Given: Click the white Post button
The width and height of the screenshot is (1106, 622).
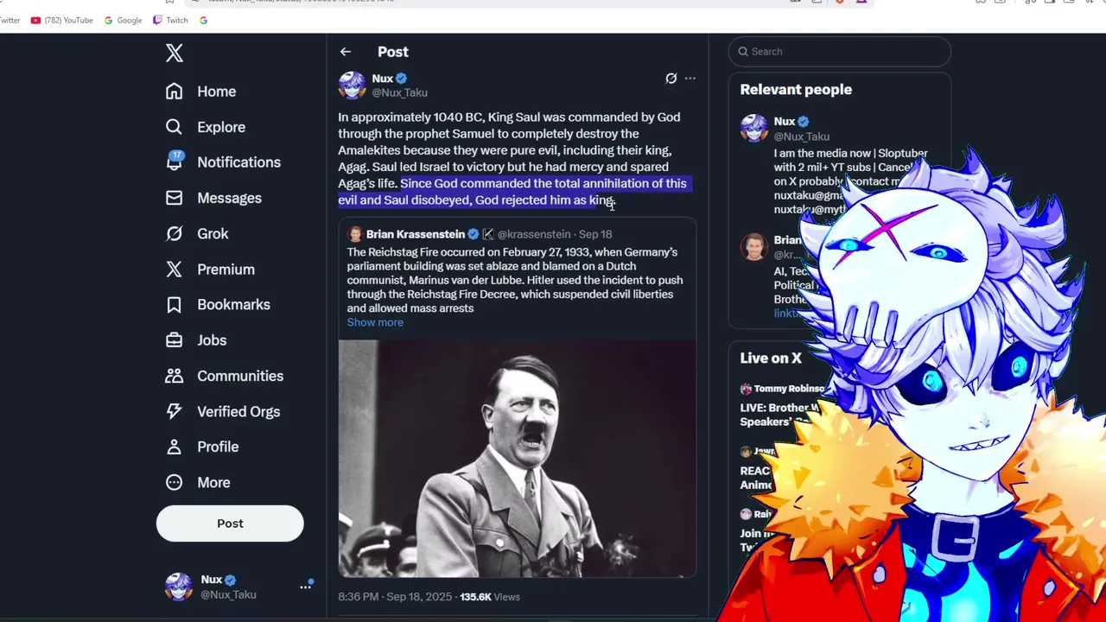Looking at the screenshot, I should (230, 524).
